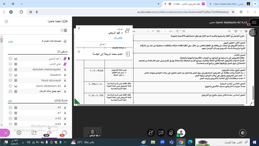Click the lower hand link in notification
This screenshot has width=259, height=146.
click(118, 38)
